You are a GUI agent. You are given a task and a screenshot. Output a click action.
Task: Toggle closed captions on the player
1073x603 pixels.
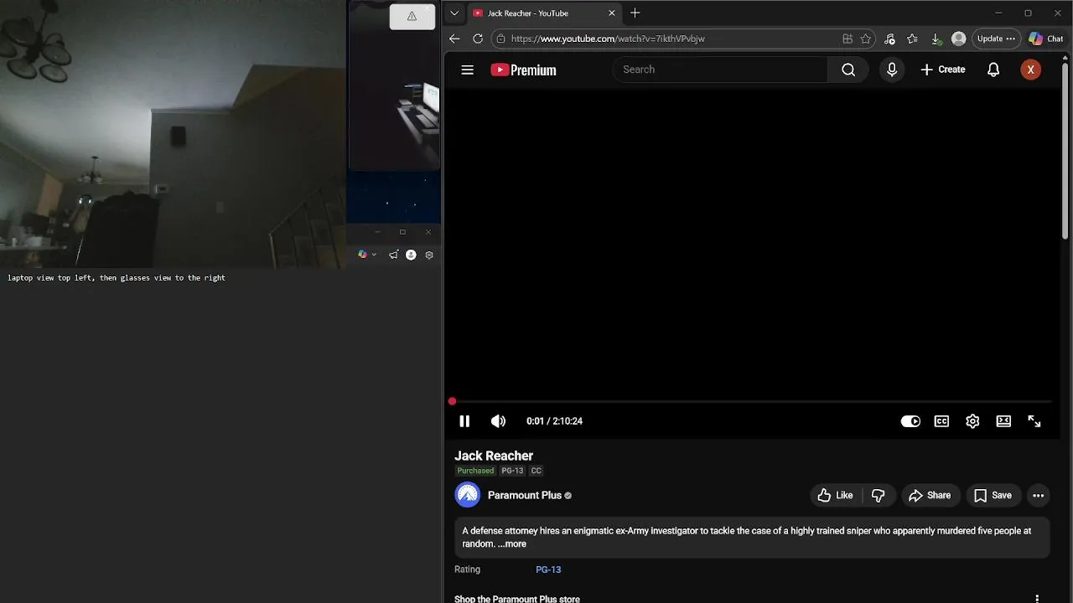pyautogui.click(x=941, y=421)
